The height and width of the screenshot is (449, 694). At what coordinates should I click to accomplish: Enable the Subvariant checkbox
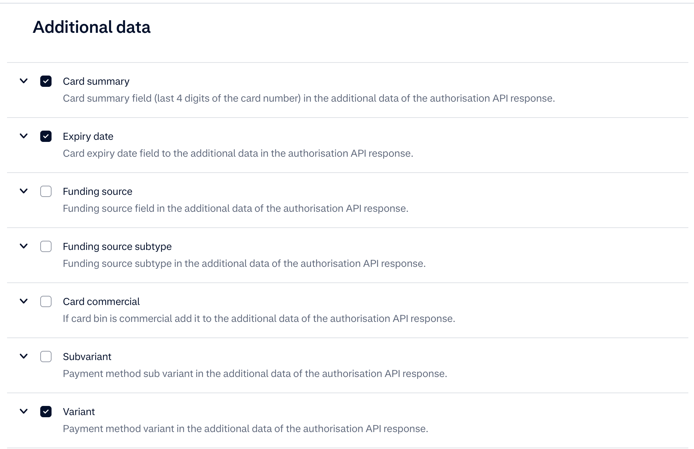click(x=46, y=357)
